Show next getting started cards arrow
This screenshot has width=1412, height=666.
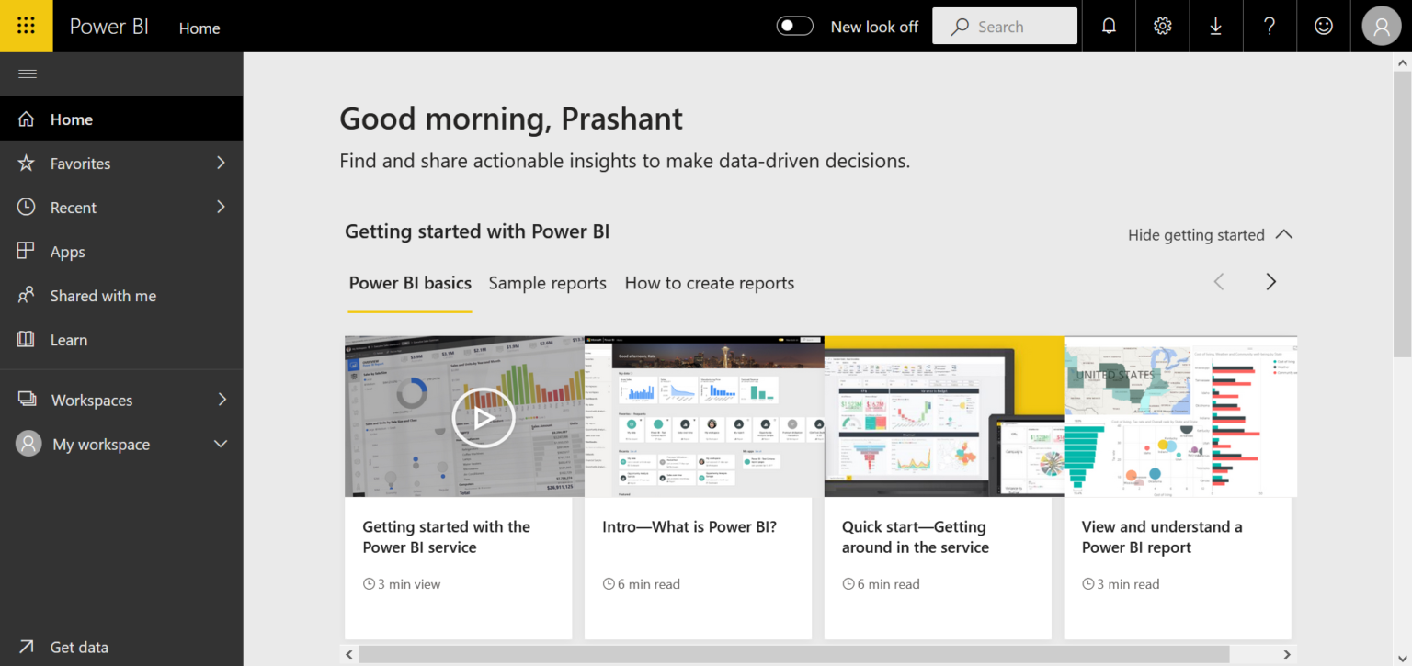(1270, 282)
